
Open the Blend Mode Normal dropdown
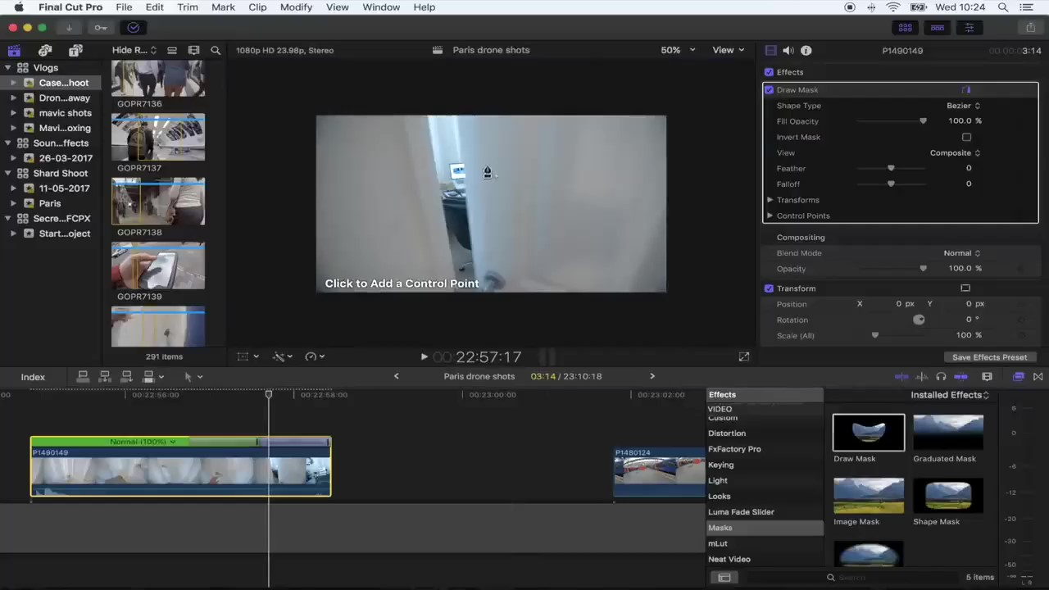(961, 253)
